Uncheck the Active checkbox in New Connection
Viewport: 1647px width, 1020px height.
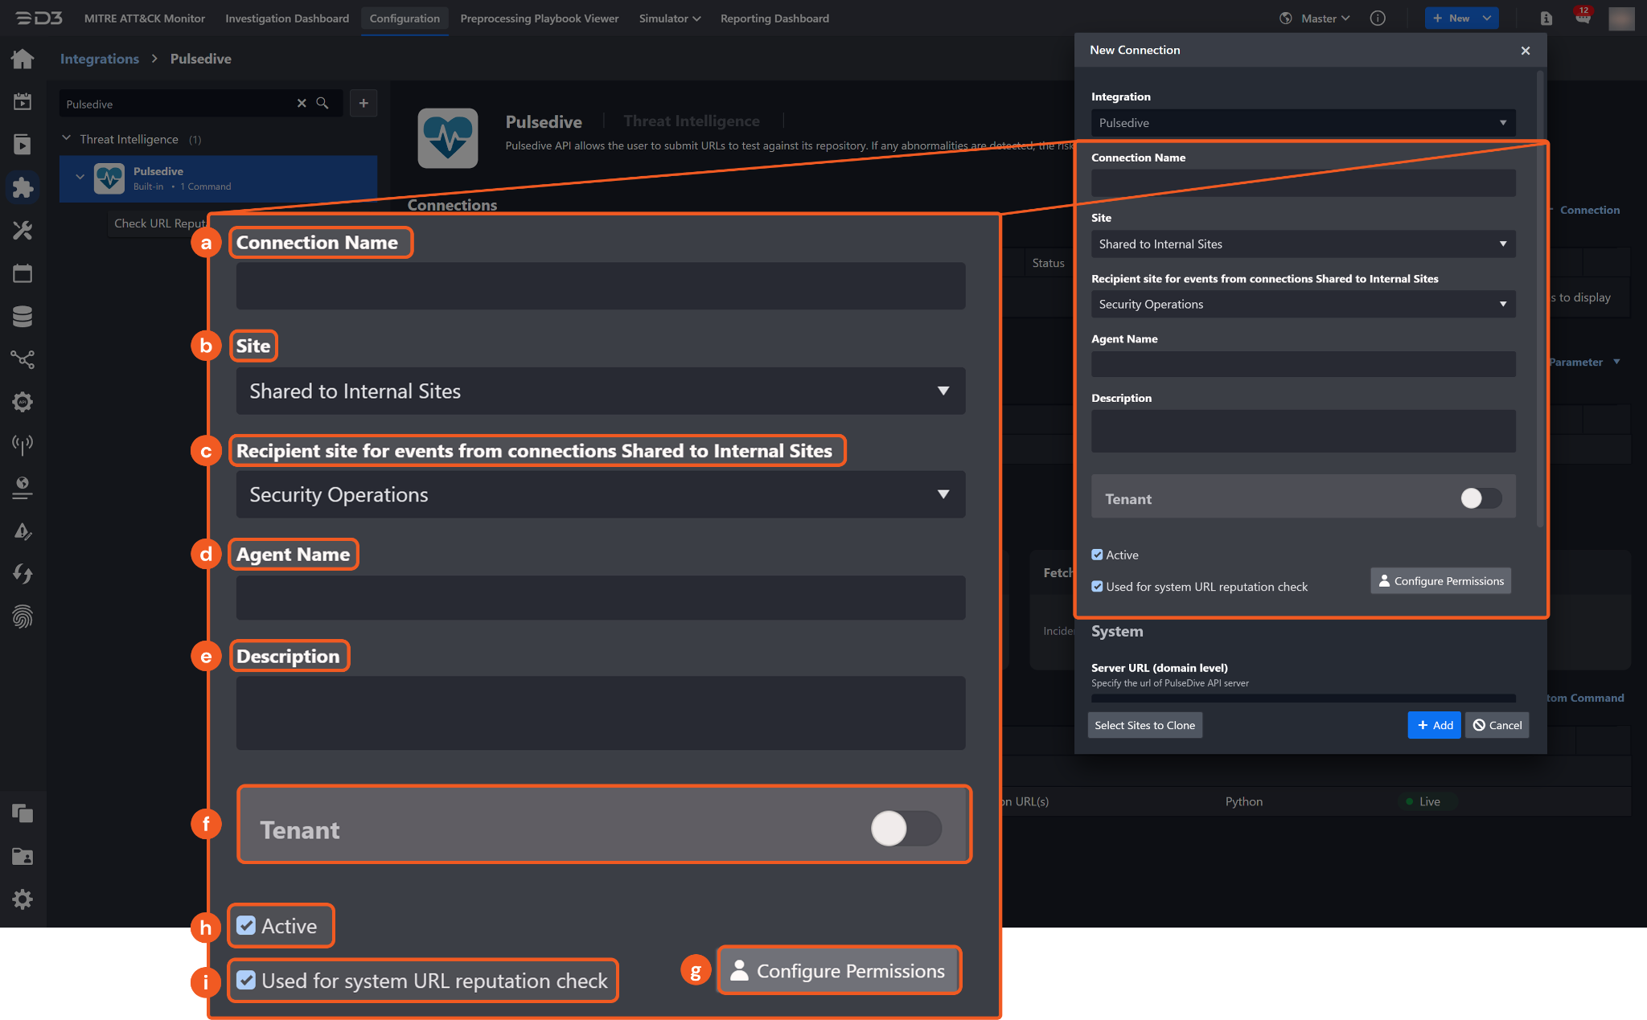tap(1097, 555)
